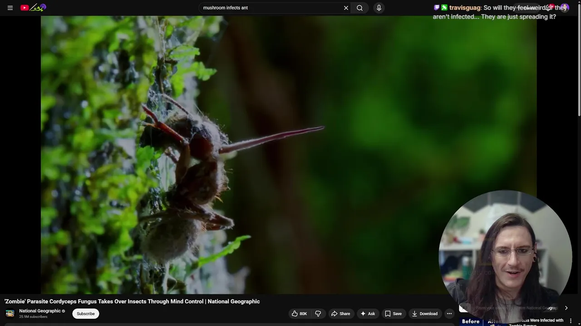Screen dimensions: 581x326
Task: Open the notifications bell
Action: 549,8
